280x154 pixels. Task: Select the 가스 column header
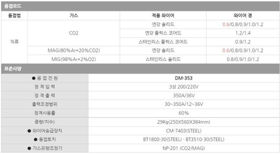[x=74, y=16]
